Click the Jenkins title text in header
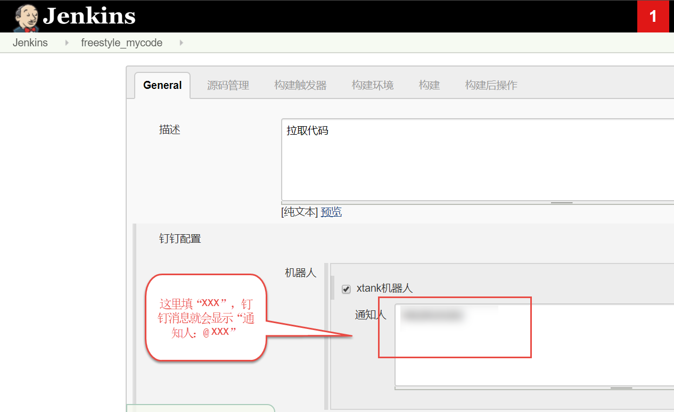The image size is (674, 412). click(89, 17)
